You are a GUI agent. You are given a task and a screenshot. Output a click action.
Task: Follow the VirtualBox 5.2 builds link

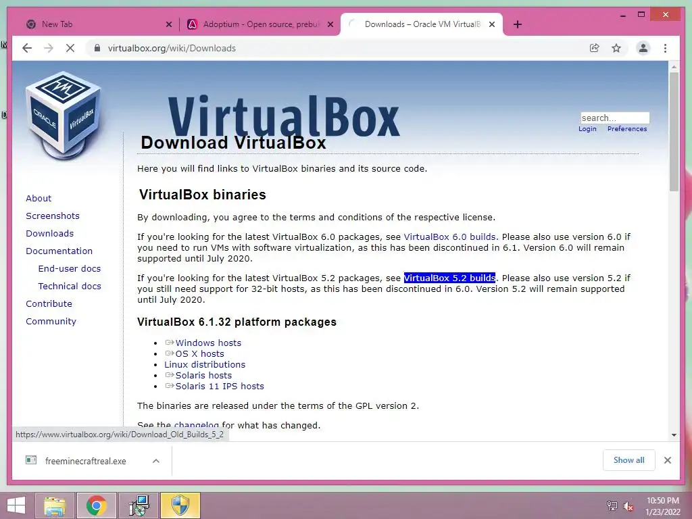coord(449,278)
